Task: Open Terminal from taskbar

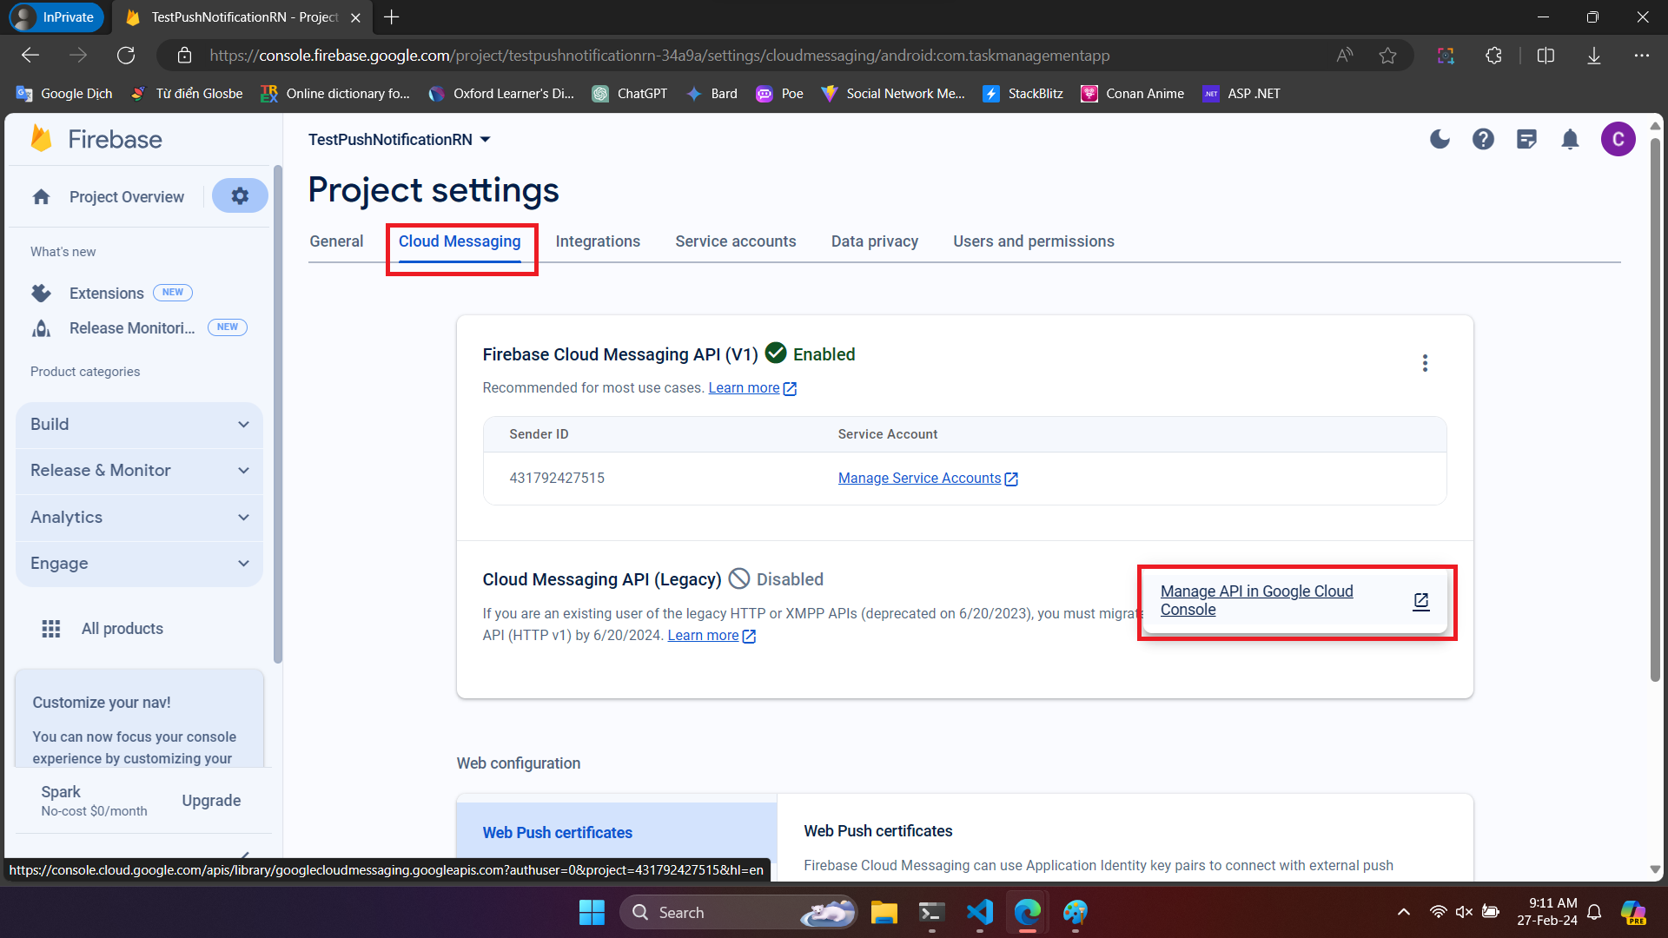Action: 931,912
